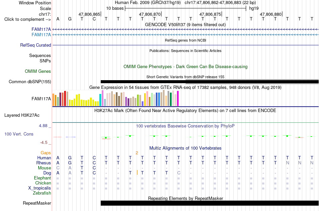The image size is (319, 211).
Task: Click the RefSeq Curated intron line
Action: point(185,45)
